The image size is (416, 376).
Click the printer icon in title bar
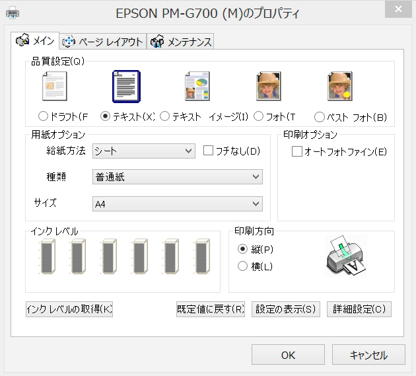13,13
